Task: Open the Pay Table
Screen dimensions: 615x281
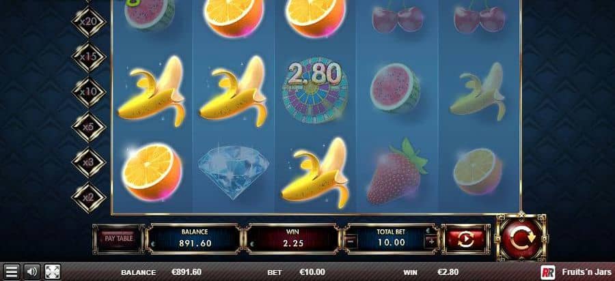Action: [119, 238]
